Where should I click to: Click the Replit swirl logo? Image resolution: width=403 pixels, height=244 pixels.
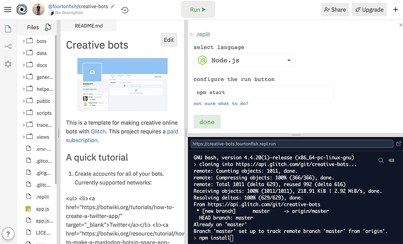pyautogui.click(x=22, y=10)
